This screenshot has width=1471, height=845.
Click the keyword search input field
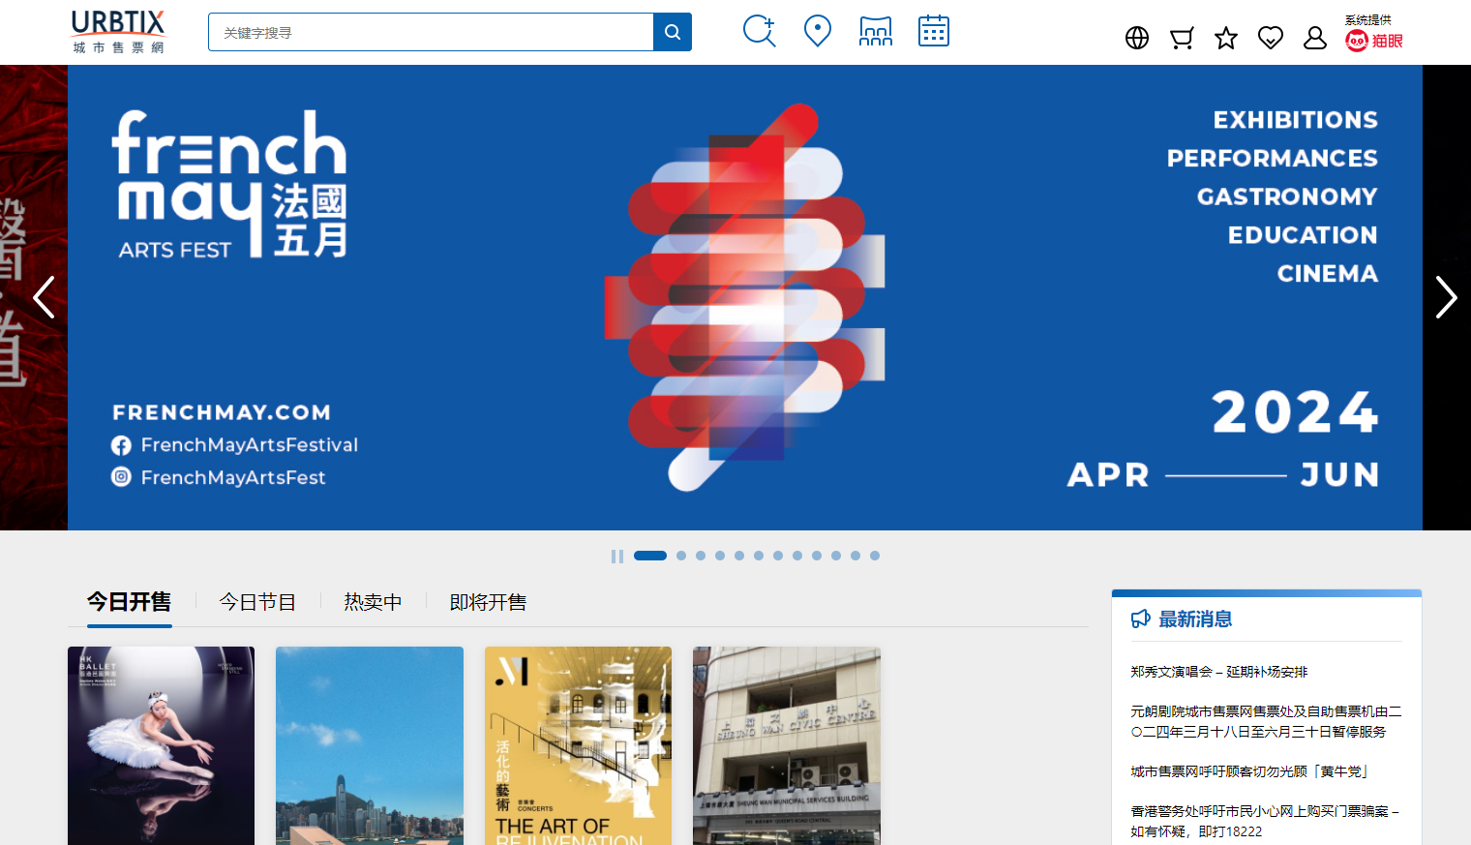431,32
